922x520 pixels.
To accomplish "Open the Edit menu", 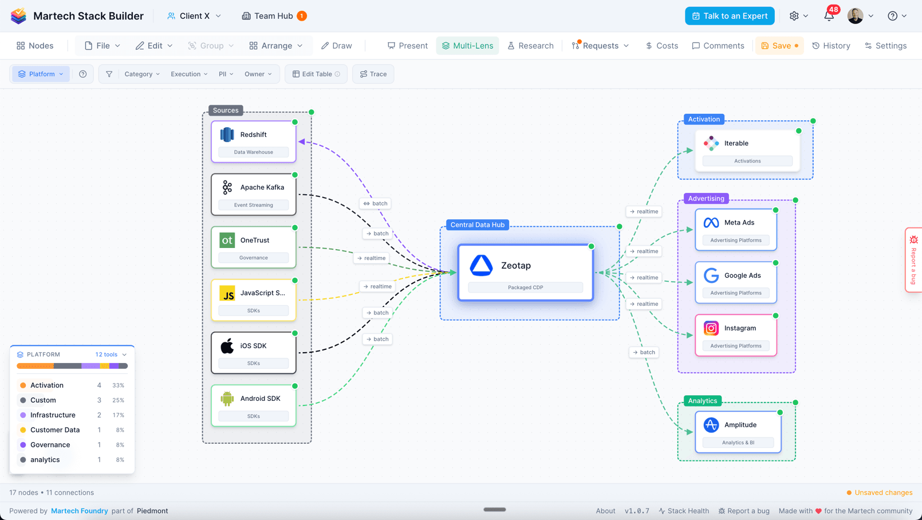I will coord(153,45).
